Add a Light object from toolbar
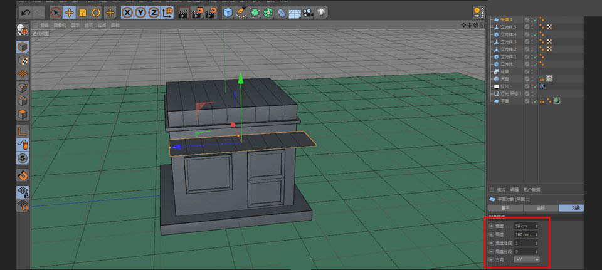Viewport: 602px width, 270px height. coord(322,12)
